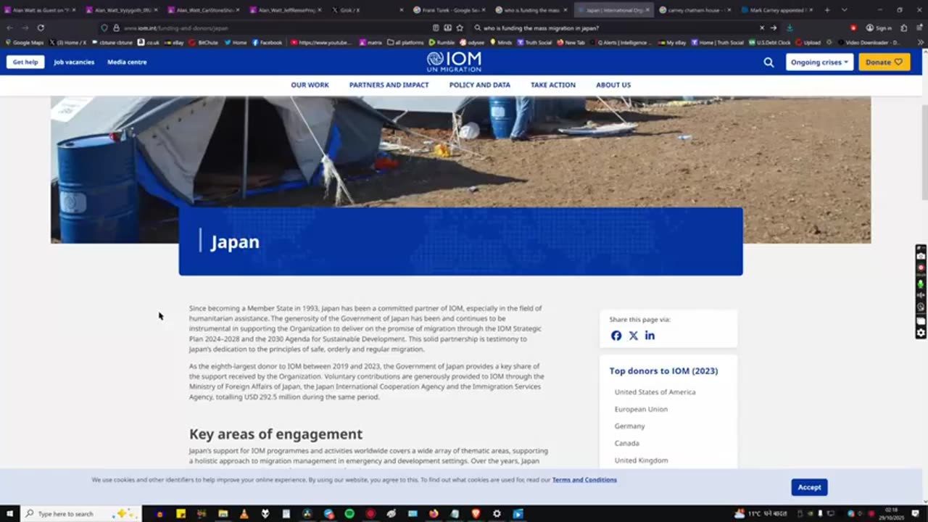The image size is (928, 522).
Task: Open the Terms and Conditions link
Action: pos(584,480)
